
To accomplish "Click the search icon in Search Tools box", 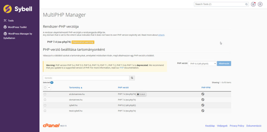I will coord(246,4).
